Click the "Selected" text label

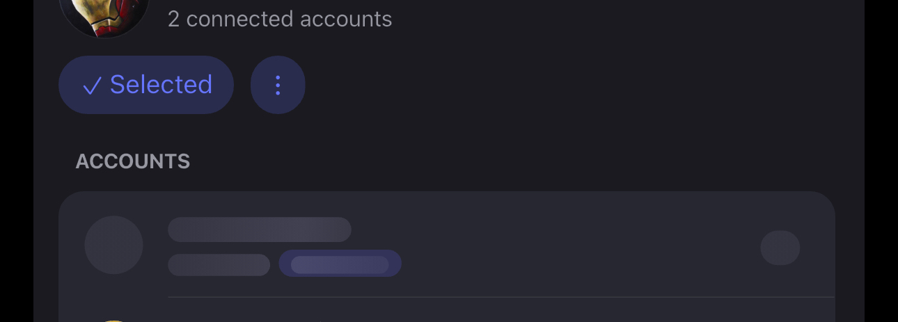(161, 85)
